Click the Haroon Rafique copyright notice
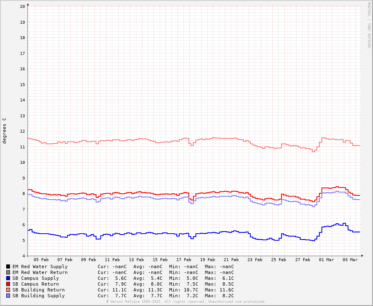Screen dimensions: 373x306 pyautogui.click(x=186, y=301)
